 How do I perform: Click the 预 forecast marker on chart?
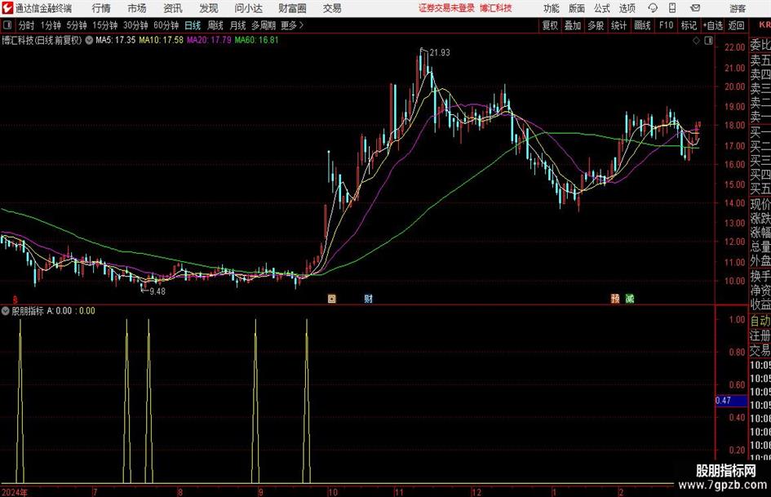pyautogui.click(x=615, y=298)
